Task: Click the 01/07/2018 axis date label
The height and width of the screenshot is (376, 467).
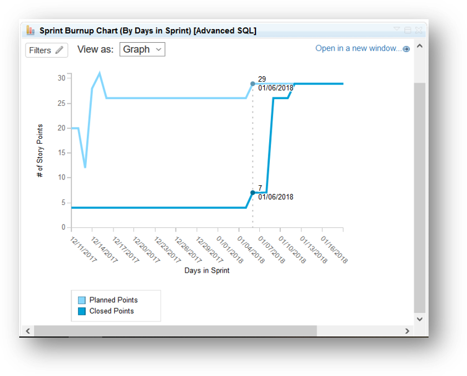Action: click(x=271, y=249)
